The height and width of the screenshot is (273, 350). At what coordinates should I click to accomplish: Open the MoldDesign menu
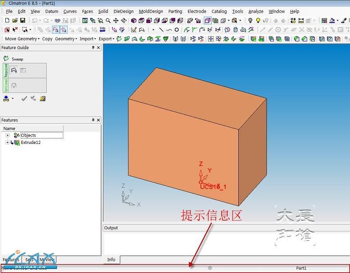pos(151,11)
